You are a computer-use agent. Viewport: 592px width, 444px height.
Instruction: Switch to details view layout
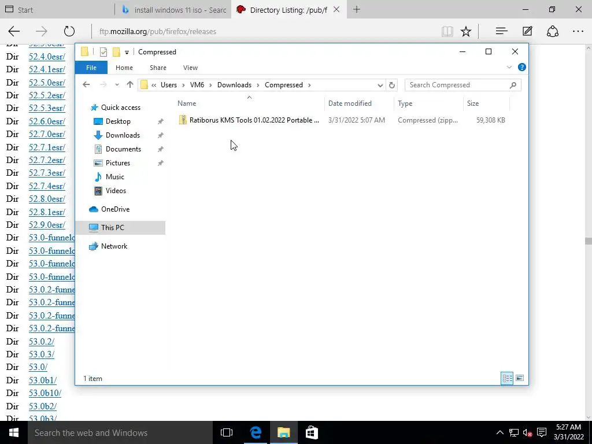[507, 378]
